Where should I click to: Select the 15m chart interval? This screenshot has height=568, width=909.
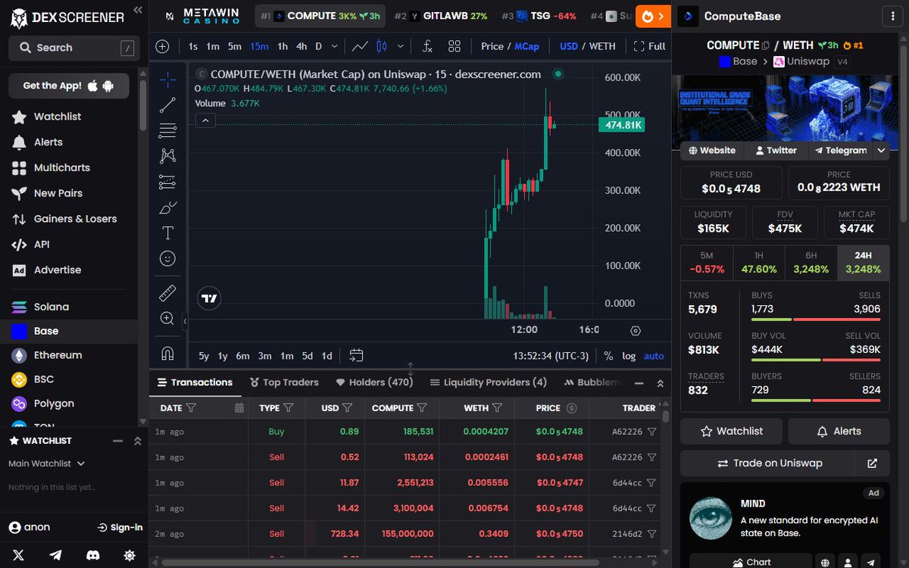click(x=259, y=46)
